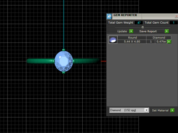
Task: Click the green arrow beside Save Report
Action: point(167,31)
